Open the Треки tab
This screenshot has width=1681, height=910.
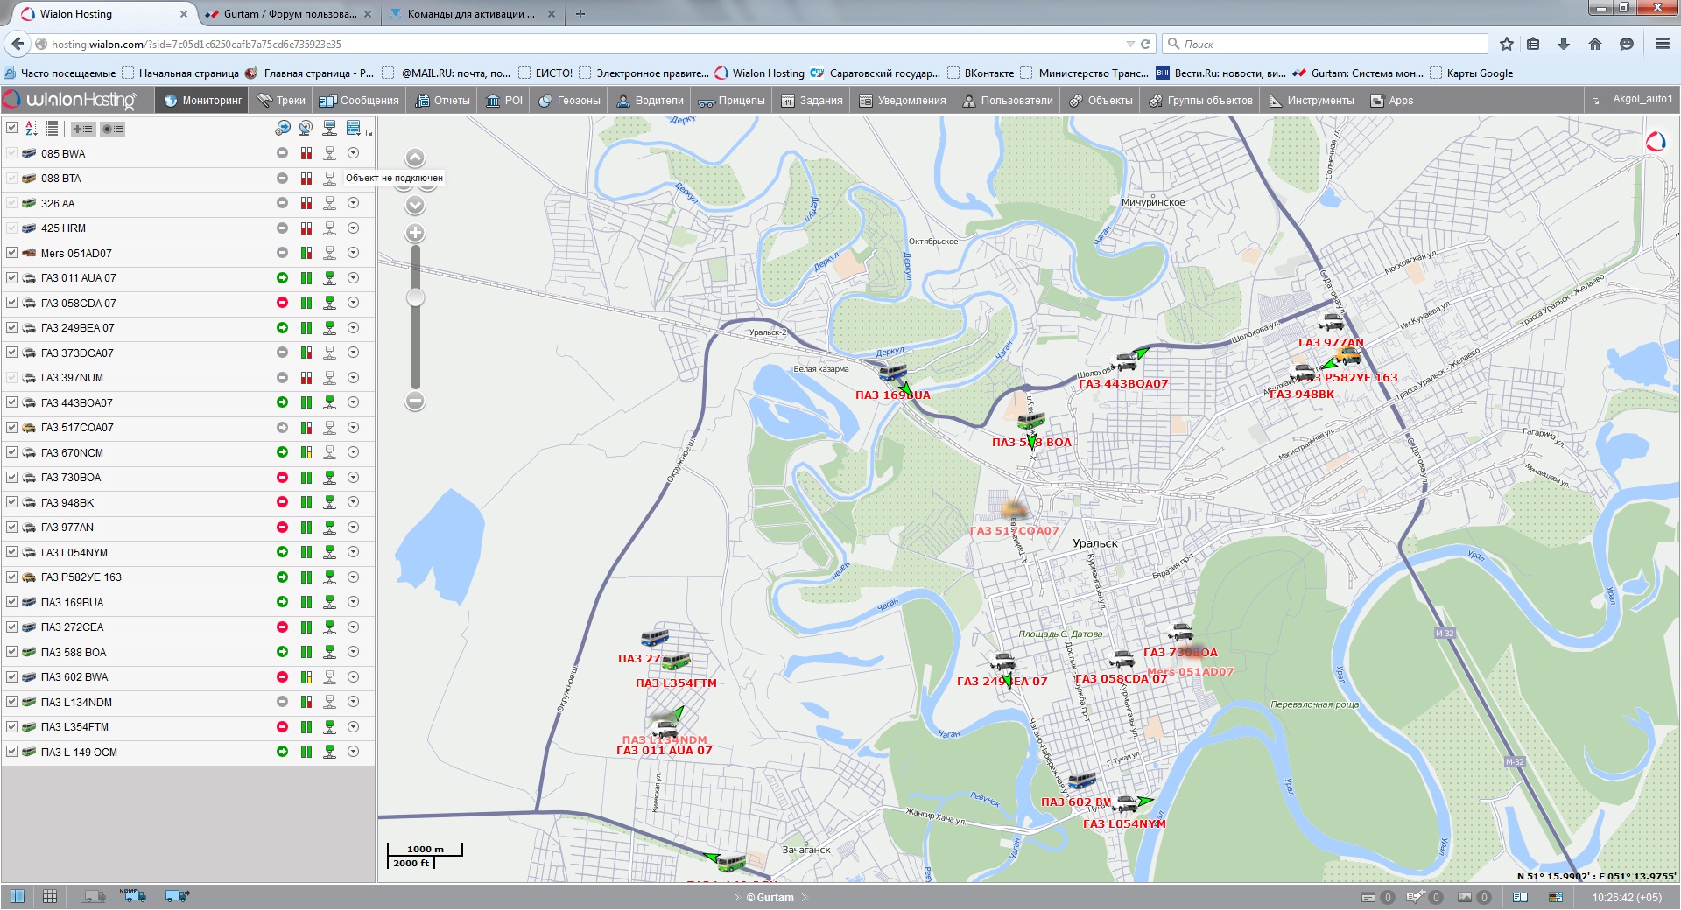click(x=281, y=101)
